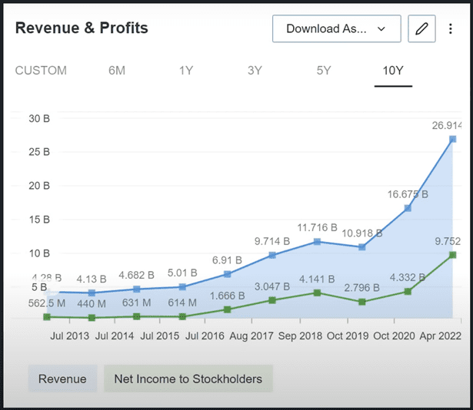
Task: Select the 11.716 B revenue data point
Action: [x=318, y=242]
